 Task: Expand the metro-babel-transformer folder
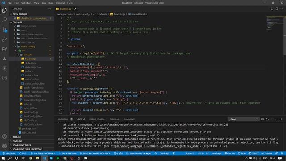(34, 38)
